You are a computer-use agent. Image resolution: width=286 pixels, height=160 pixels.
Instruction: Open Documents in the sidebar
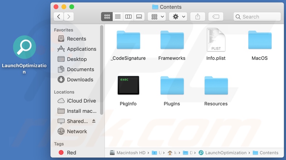[x=76, y=69]
